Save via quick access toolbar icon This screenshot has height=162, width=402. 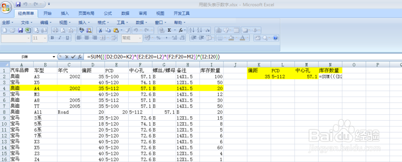18,4
